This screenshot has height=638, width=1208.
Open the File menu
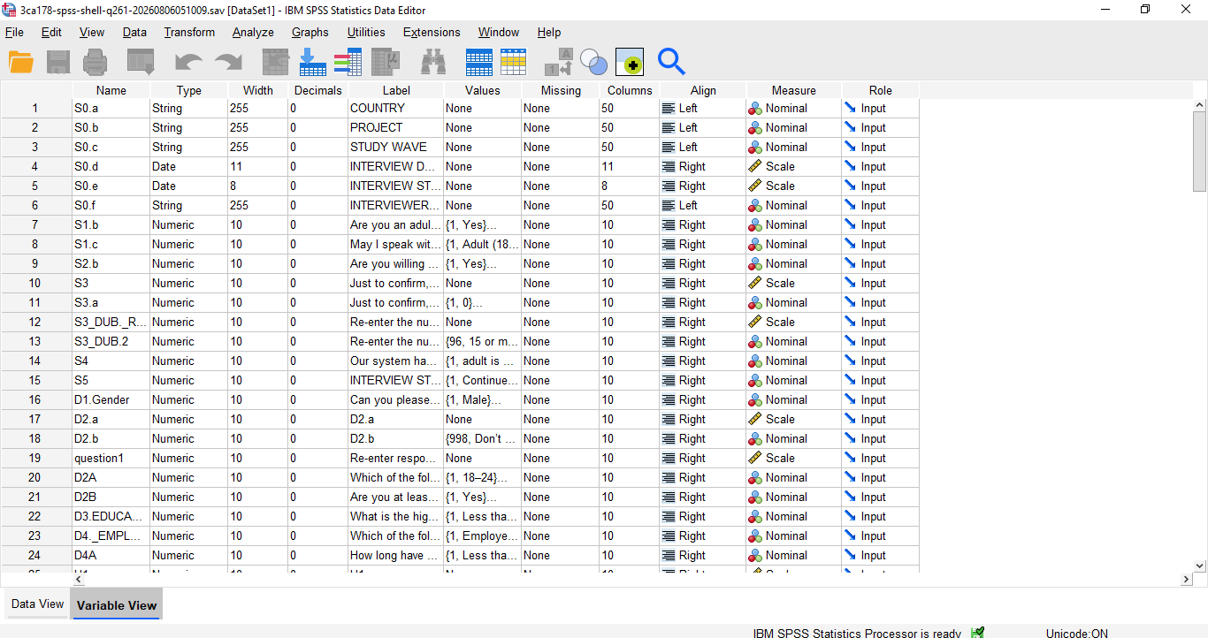[14, 32]
